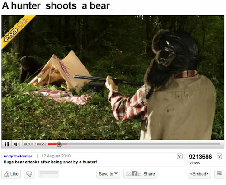Click the Share text button
This screenshot has height=185, width=226.
[x=149, y=174]
